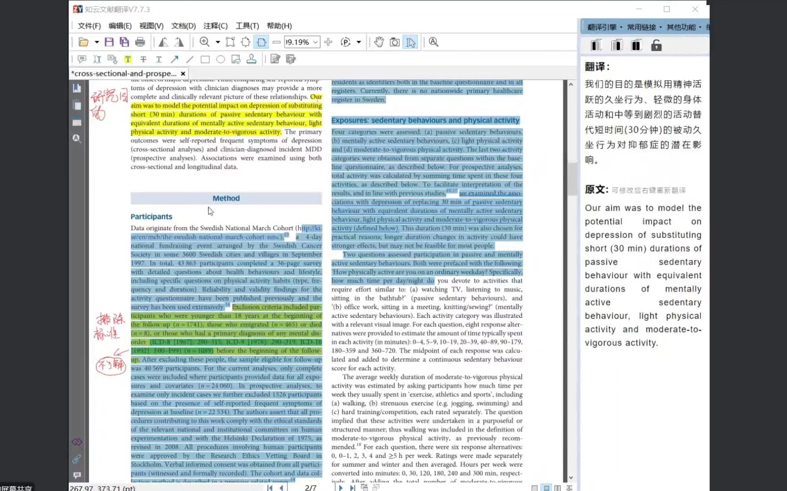Image resolution: width=787 pixels, height=491 pixels.
Task: Select the image annotation tool
Action: coord(236,59)
